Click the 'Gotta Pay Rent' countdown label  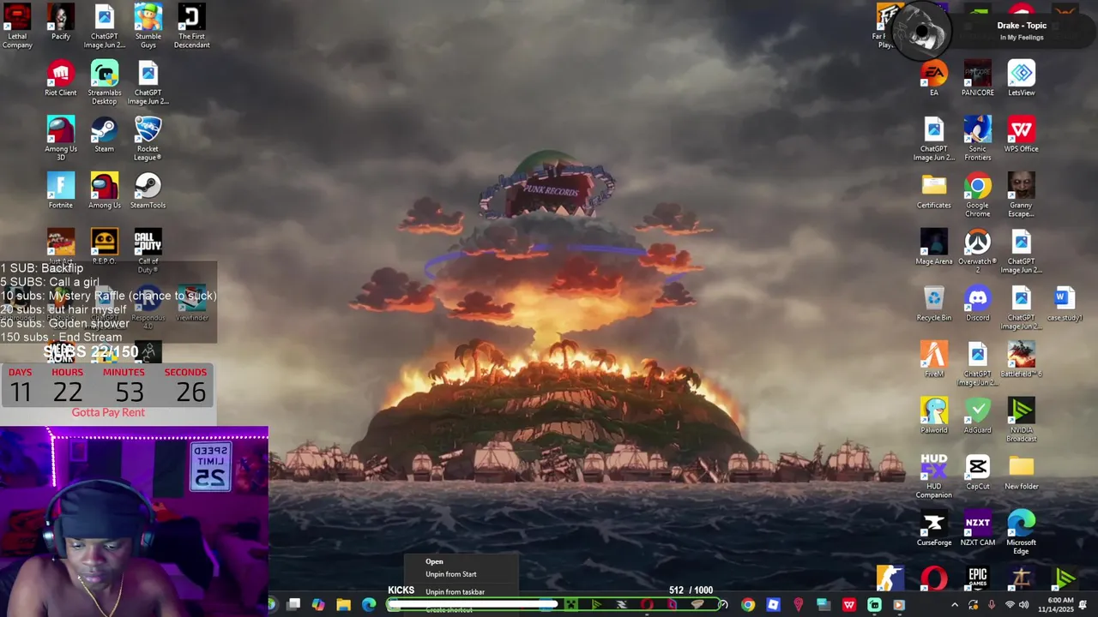[x=108, y=412]
